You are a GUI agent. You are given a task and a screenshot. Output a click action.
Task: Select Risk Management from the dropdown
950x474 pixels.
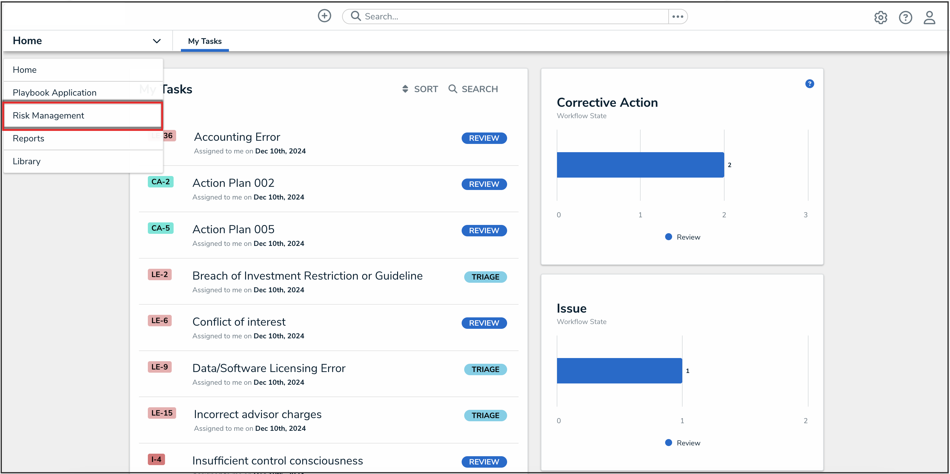click(48, 115)
